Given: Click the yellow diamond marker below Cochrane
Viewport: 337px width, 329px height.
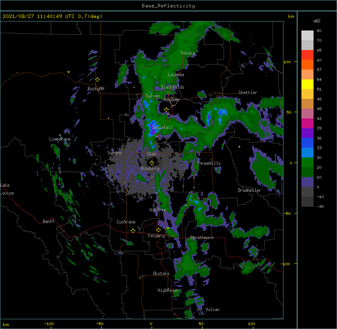Looking at the screenshot, I should pos(133,231).
